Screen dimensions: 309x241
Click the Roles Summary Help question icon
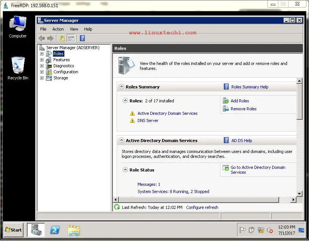[226, 87]
